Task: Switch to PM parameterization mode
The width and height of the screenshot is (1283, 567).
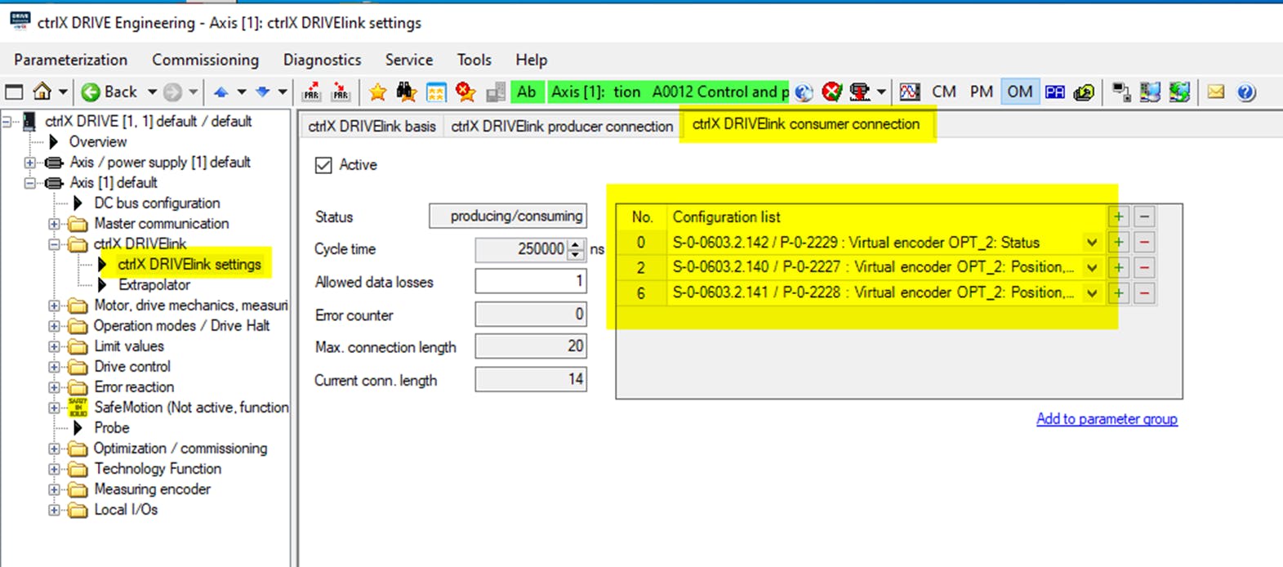Action: click(981, 92)
